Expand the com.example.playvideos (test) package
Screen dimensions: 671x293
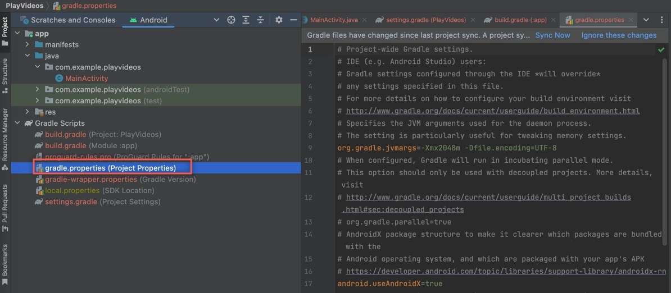click(x=37, y=101)
